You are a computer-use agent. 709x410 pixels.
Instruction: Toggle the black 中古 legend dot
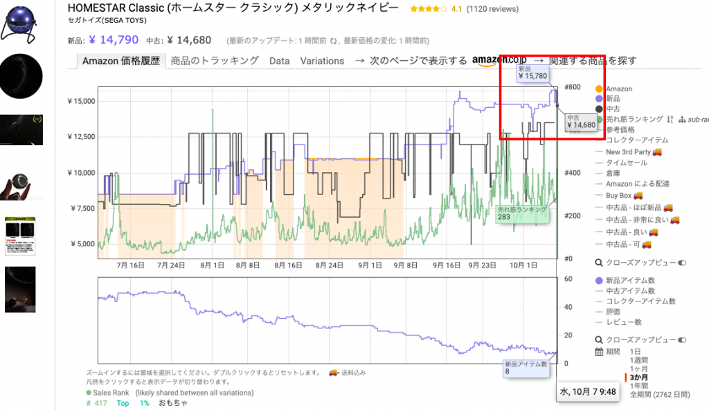[x=600, y=109]
